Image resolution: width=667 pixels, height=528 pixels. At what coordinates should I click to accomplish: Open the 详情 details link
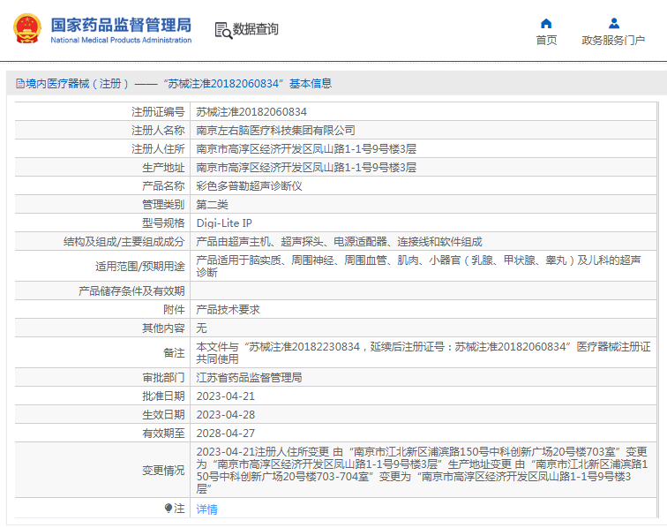click(206, 509)
